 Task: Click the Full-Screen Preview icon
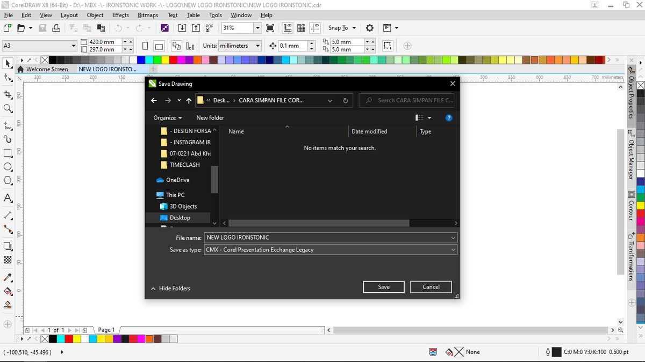(x=270, y=28)
